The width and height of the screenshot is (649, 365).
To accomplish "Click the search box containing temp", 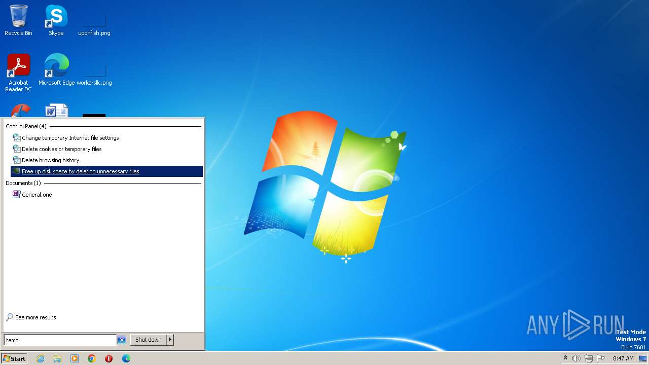I will [60, 340].
